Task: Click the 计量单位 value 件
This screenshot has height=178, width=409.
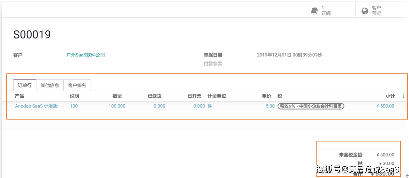Action: (210, 106)
